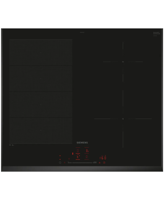
Task: Touch the boost end of power slider
Action: 95,162
